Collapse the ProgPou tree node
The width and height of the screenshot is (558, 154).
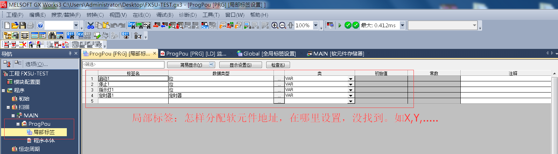pos(18,124)
